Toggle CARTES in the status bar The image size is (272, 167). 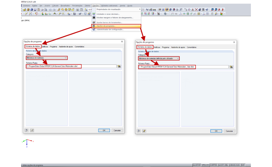pyautogui.click(x=214, y=165)
